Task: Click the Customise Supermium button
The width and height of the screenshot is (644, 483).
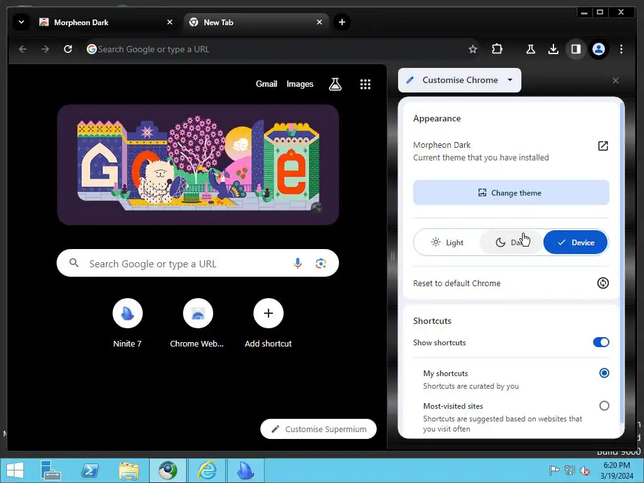Action: 318,429
